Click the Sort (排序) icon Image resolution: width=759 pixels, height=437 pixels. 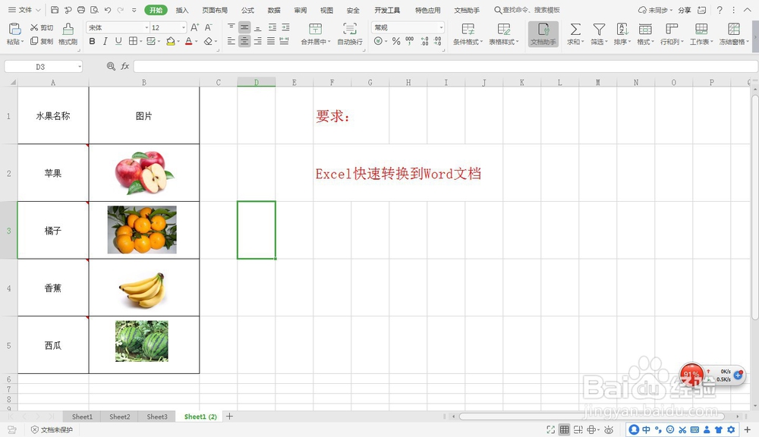622,33
